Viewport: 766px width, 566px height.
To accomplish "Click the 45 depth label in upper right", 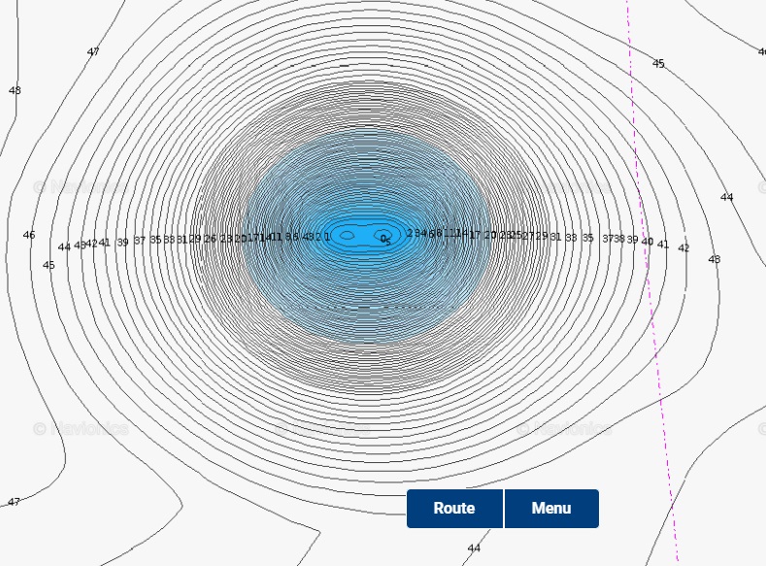I will point(658,64).
